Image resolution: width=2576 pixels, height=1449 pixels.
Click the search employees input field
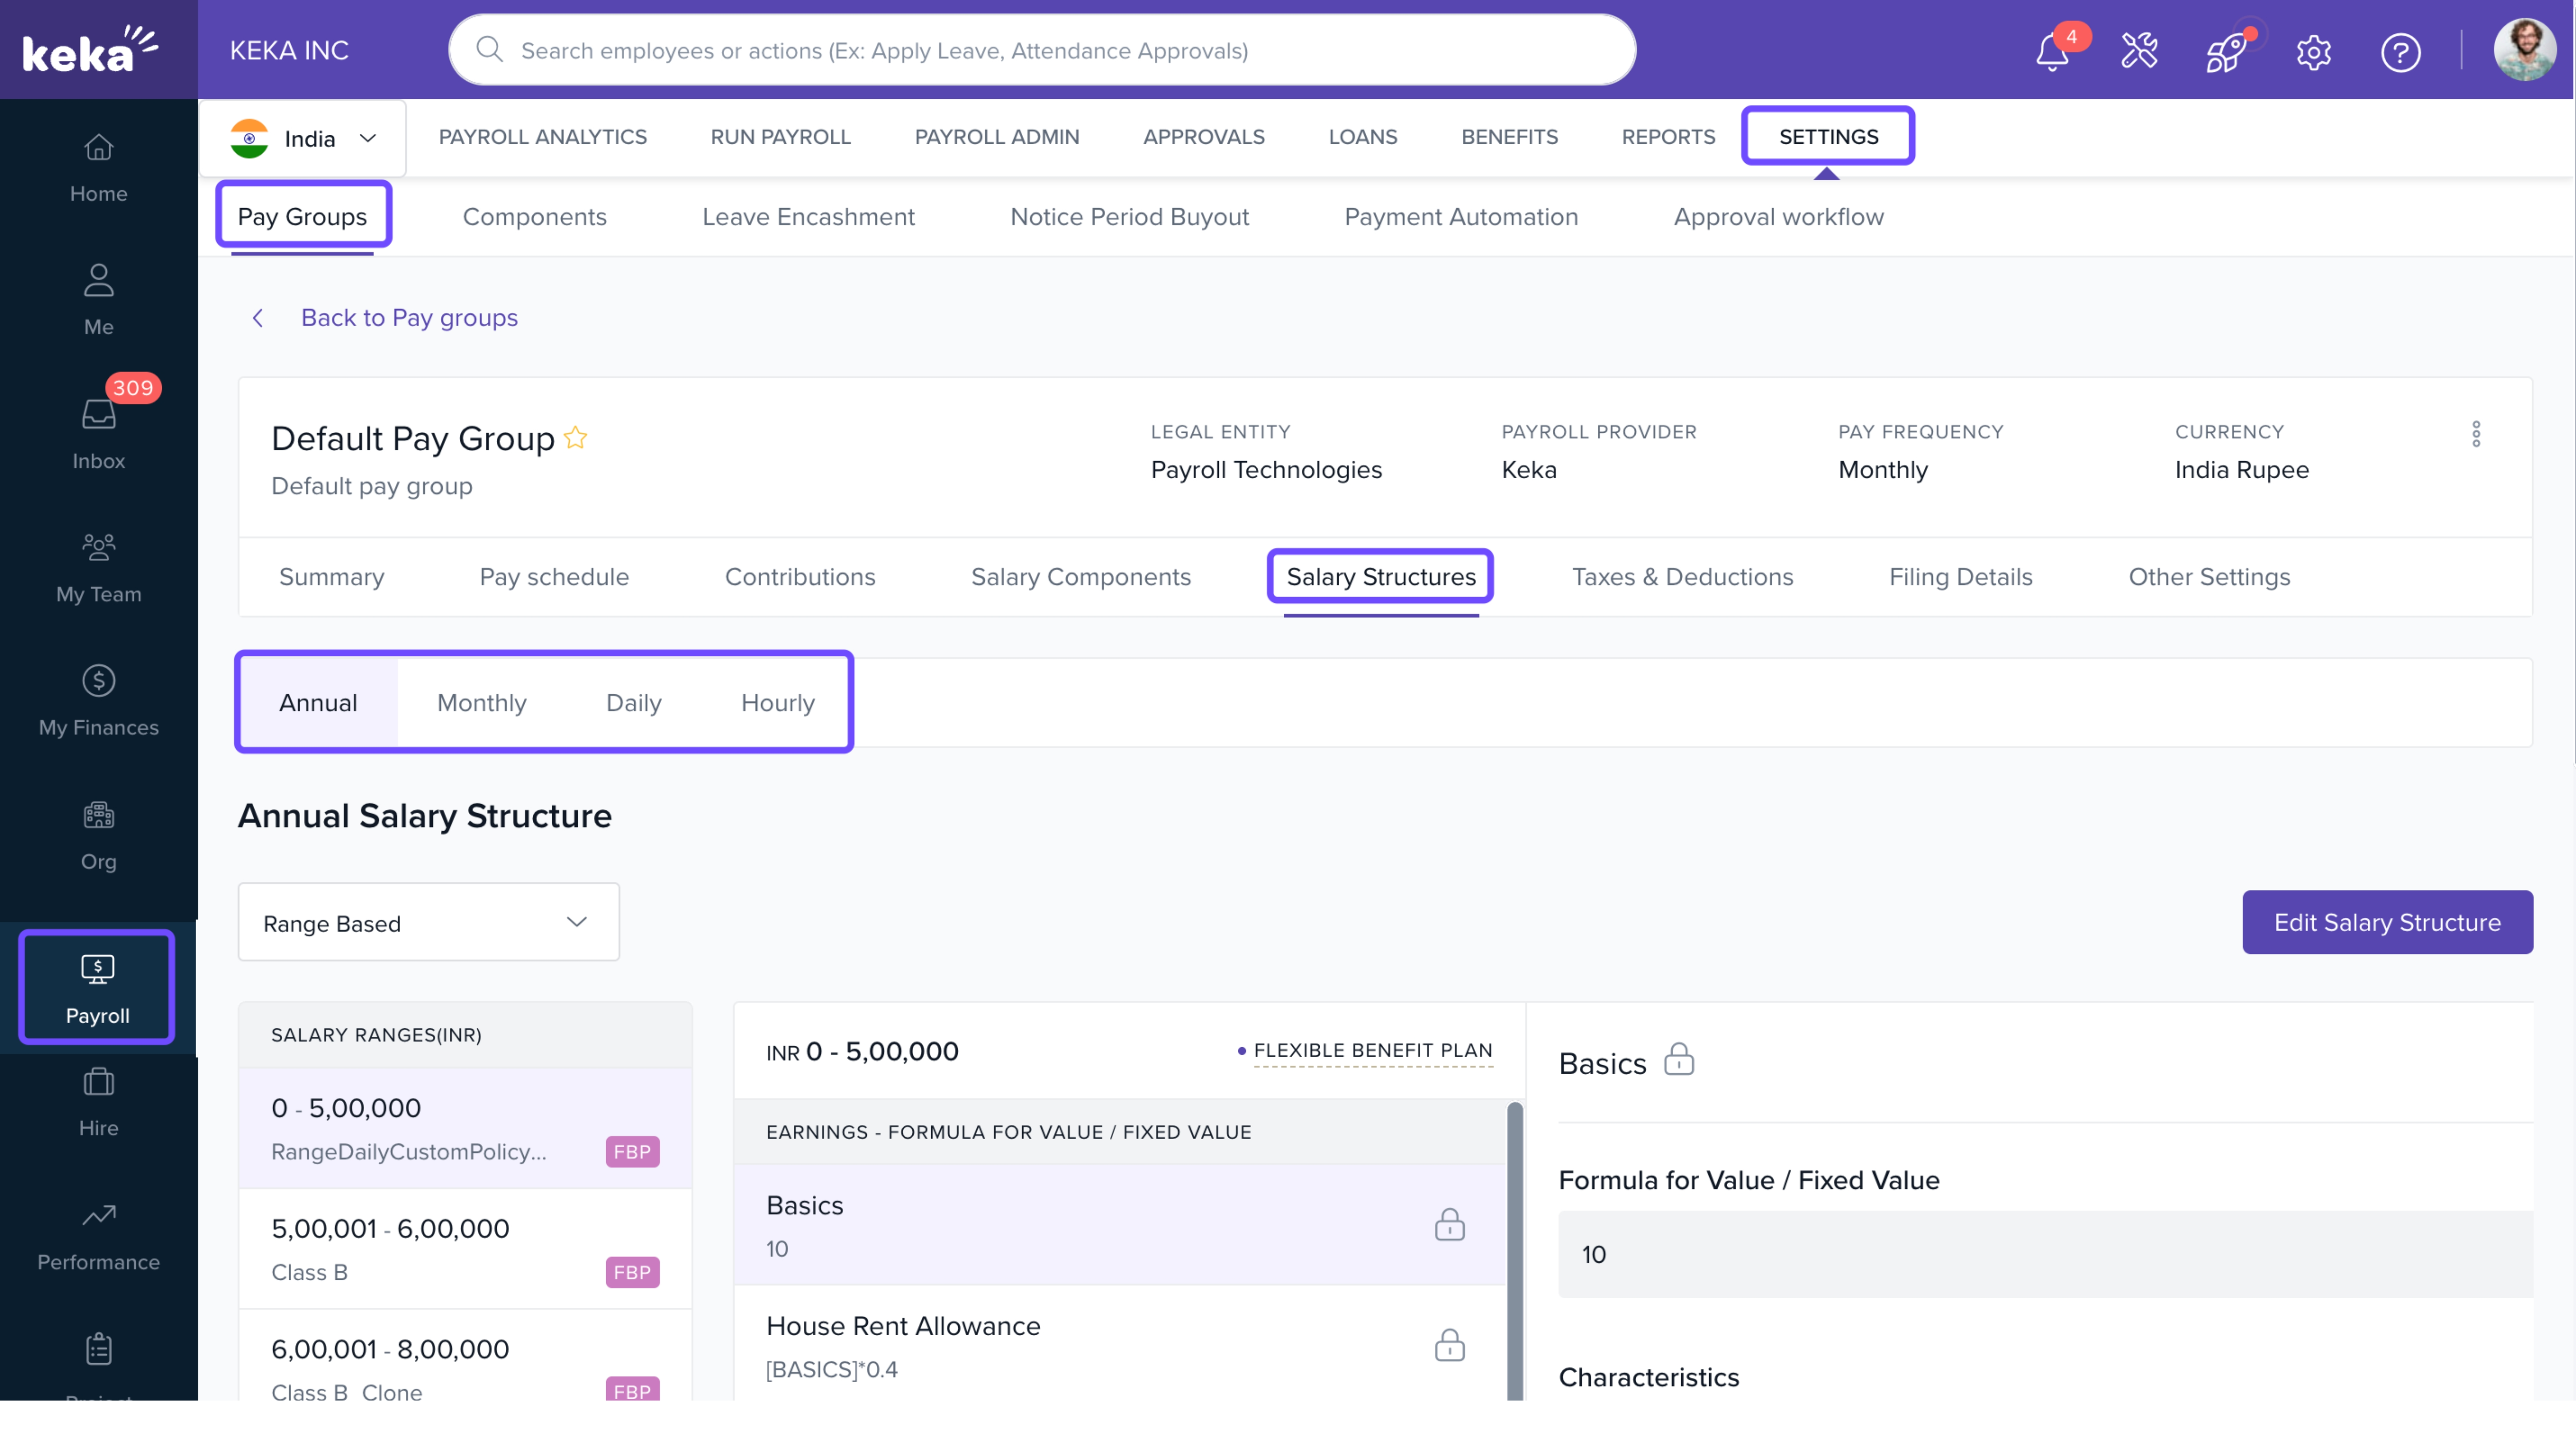1040,50
